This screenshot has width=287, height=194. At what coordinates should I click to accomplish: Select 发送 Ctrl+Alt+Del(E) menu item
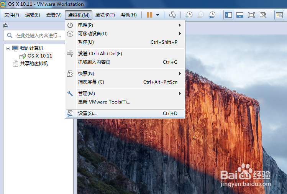125,54
